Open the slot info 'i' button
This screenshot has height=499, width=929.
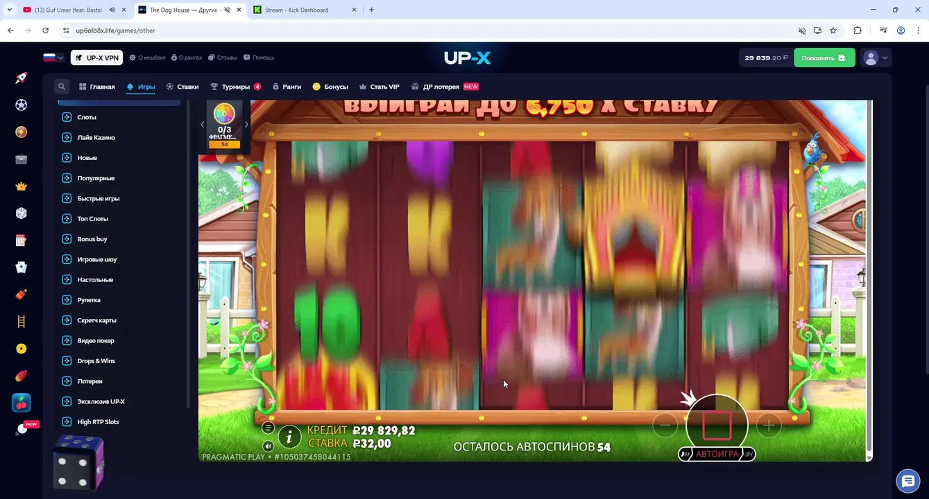pyautogui.click(x=289, y=437)
